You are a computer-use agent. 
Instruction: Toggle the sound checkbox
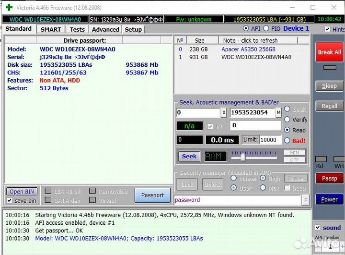318,228
